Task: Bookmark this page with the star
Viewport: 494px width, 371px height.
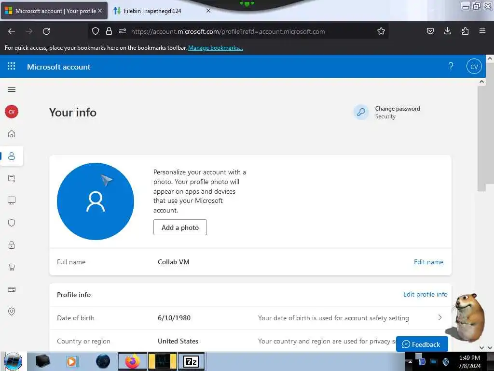Action: click(381, 31)
